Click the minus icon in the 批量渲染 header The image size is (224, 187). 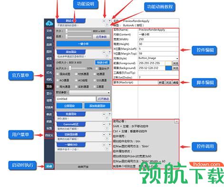click(104, 114)
